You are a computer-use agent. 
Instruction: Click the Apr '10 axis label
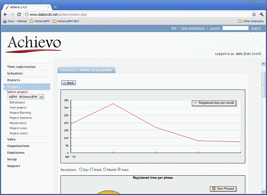point(70,157)
